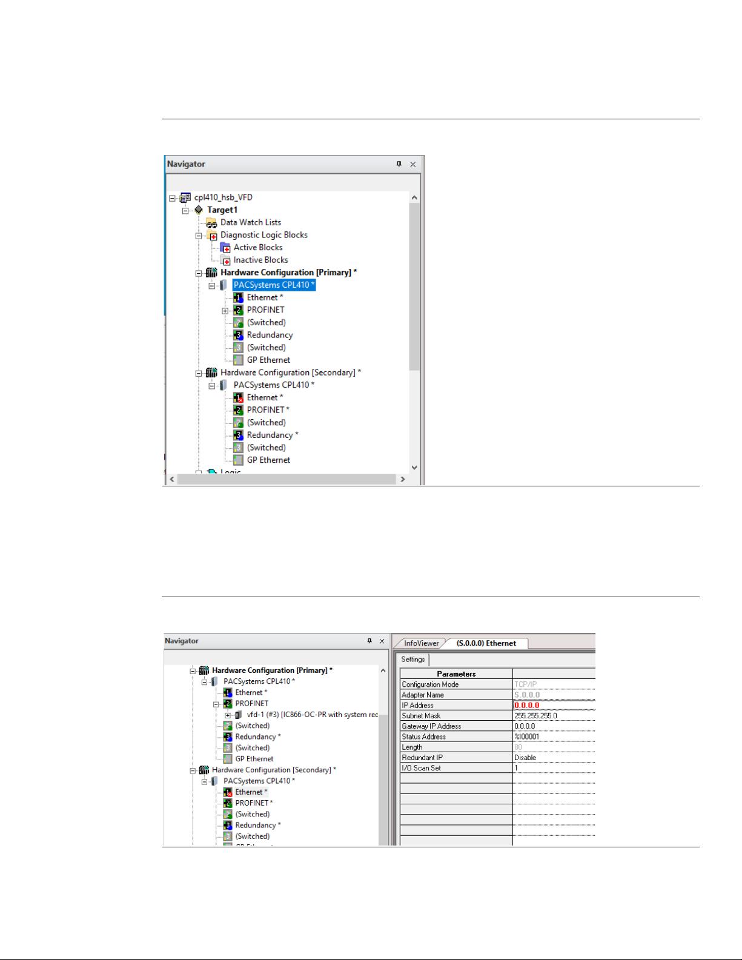Click the Primary GP Ethernet icon in bottom Navigator
The width and height of the screenshot is (742, 960).
228,759
